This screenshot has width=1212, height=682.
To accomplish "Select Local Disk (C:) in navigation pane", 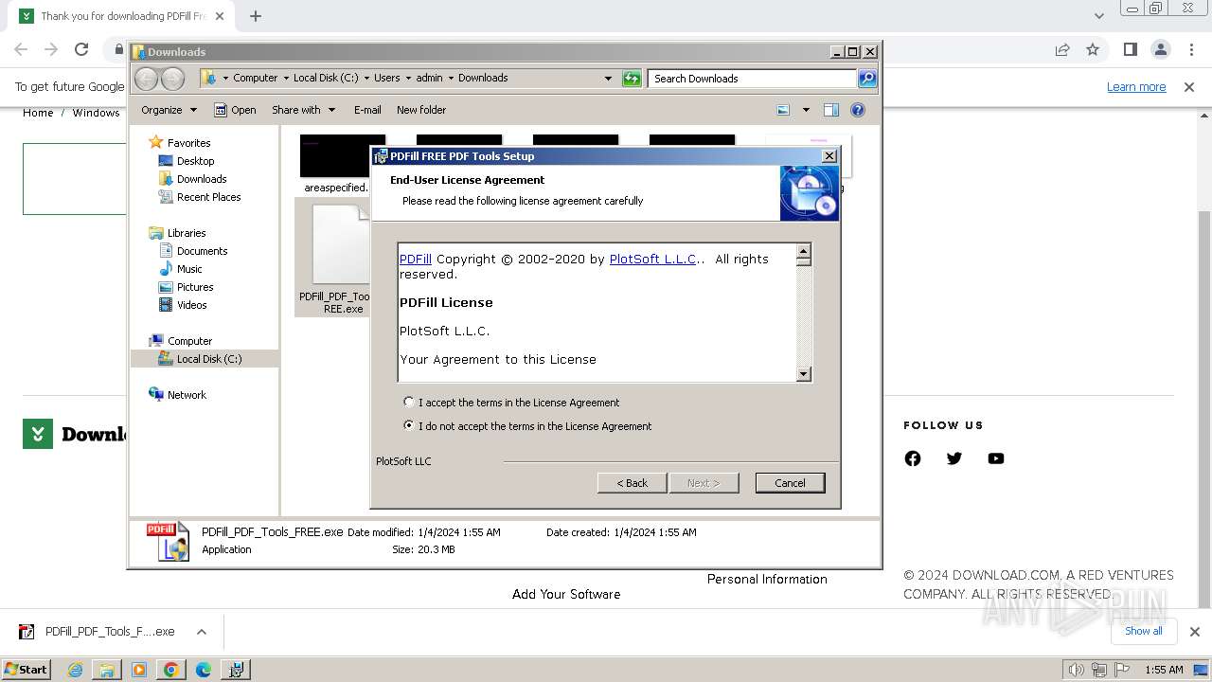I will tap(208, 359).
